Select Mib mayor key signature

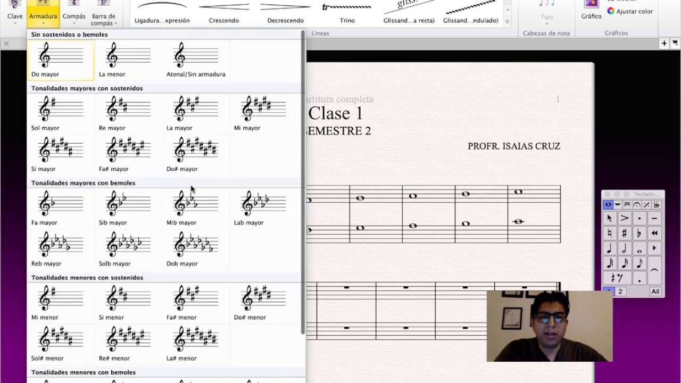pyautogui.click(x=196, y=209)
